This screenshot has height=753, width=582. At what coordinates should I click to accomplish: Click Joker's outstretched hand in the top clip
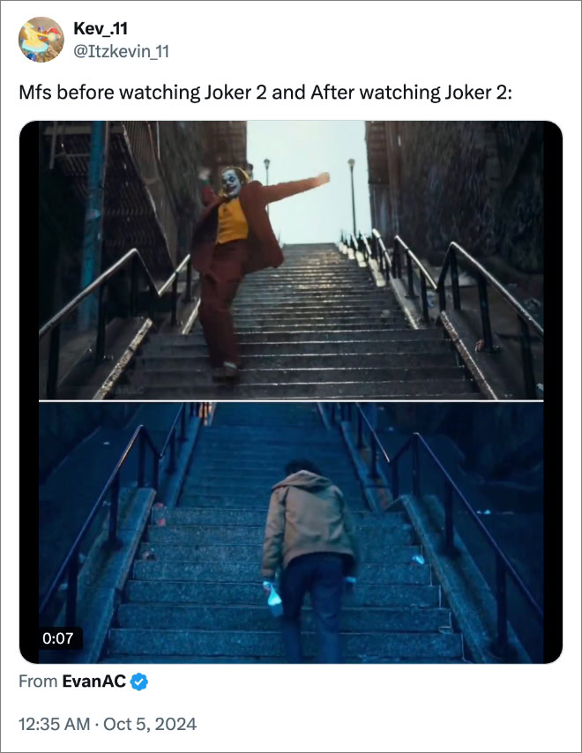[x=322, y=178]
